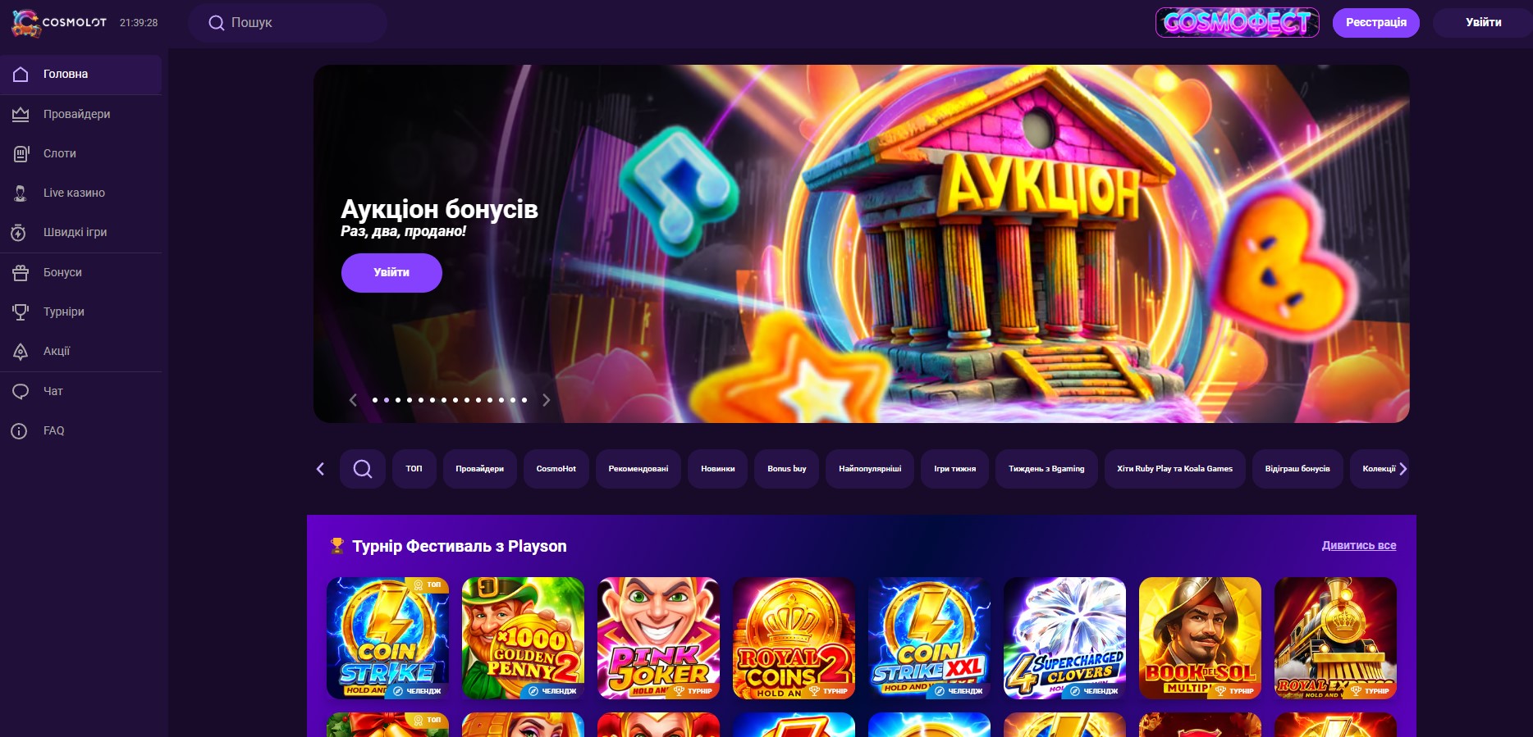The width and height of the screenshot is (1533, 737).
Task: Click the category search magnifier button
Action: point(363,469)
